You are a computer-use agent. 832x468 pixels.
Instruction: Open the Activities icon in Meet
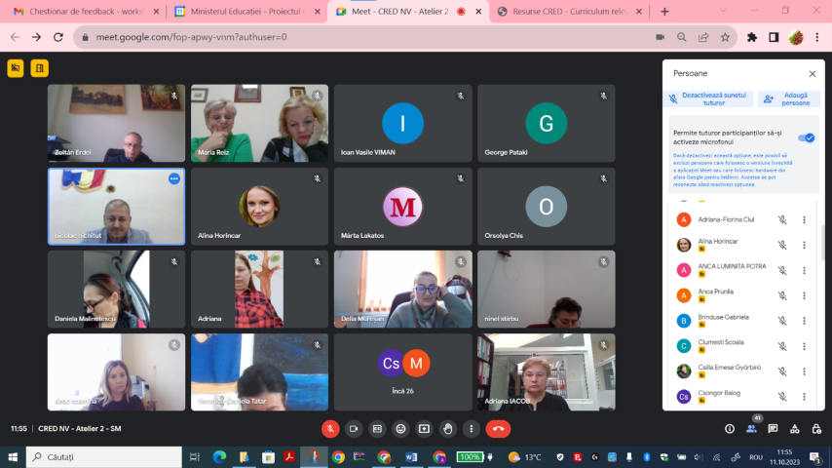(x=794, y=428)
